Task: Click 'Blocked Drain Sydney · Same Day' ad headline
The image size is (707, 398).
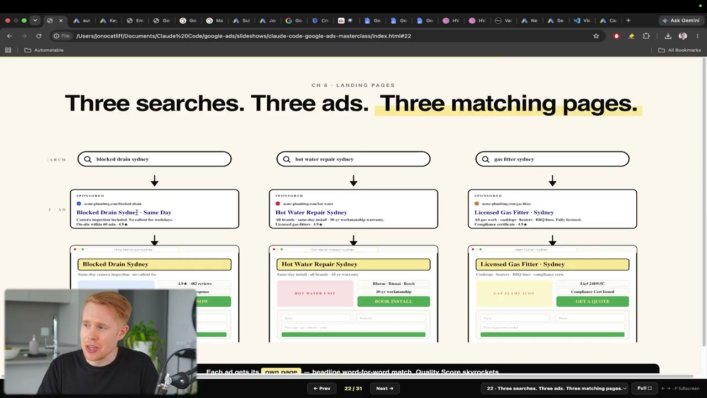Action: click(124, 212)
